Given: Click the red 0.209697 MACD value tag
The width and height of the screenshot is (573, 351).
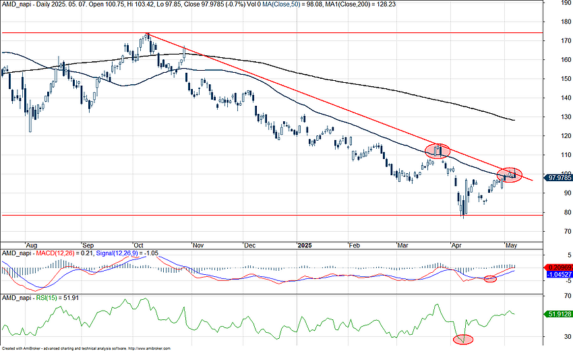Looking at the screenshot, I should coord(558,267).
